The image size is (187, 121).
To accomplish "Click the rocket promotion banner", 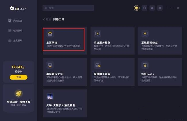I will [x=18, y=98].
